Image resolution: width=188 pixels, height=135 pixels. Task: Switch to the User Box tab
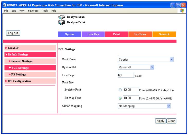[93, 34]
